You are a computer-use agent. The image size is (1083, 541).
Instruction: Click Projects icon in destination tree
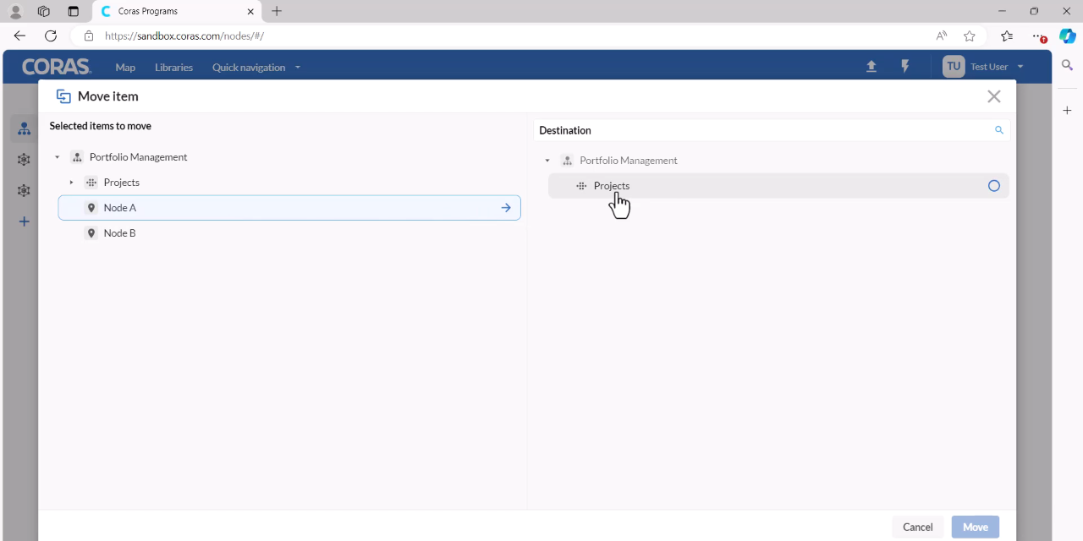pos(581,186)
